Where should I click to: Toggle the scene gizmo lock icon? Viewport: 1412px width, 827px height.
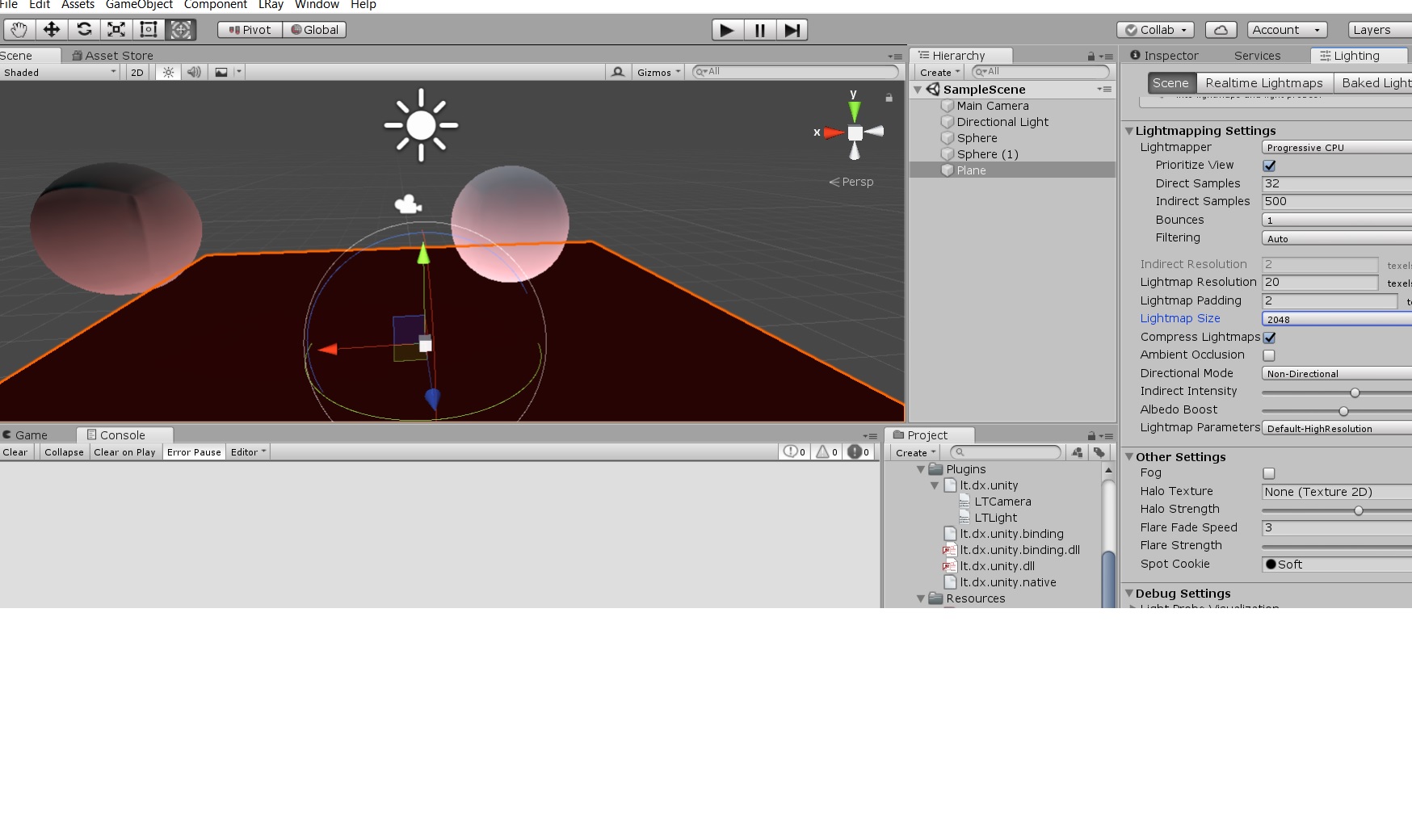click(889, 97)
